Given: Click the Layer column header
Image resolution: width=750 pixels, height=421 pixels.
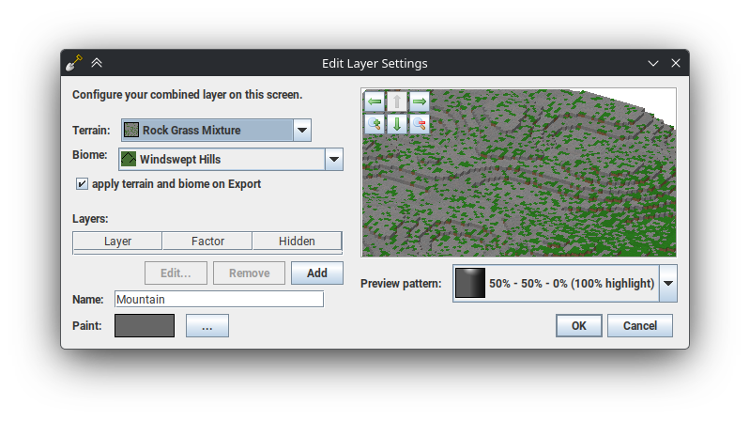Looking at the screenshot, I should tap(117, 242).
